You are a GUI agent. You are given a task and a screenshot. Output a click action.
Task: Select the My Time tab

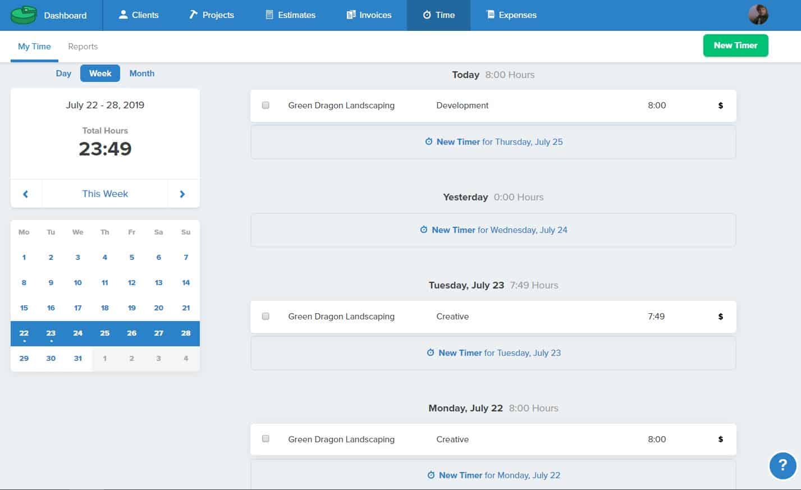34,47
